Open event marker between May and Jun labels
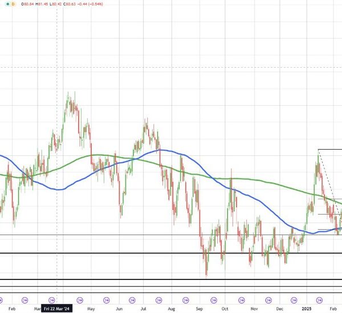Viewport: 342px width, 313px height. click(x=106, y=298)
